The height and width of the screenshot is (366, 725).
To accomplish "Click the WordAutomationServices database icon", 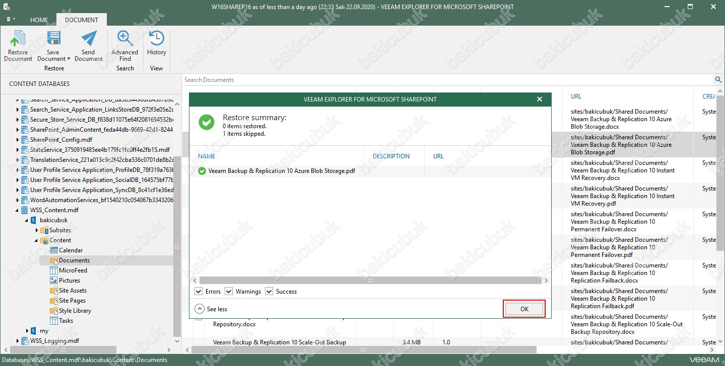I will 24,200.
